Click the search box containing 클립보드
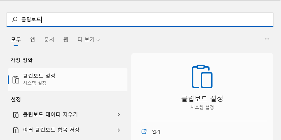The width and height of the screenshot is (281, 140). pyautogui.click(x=140, y=19)
